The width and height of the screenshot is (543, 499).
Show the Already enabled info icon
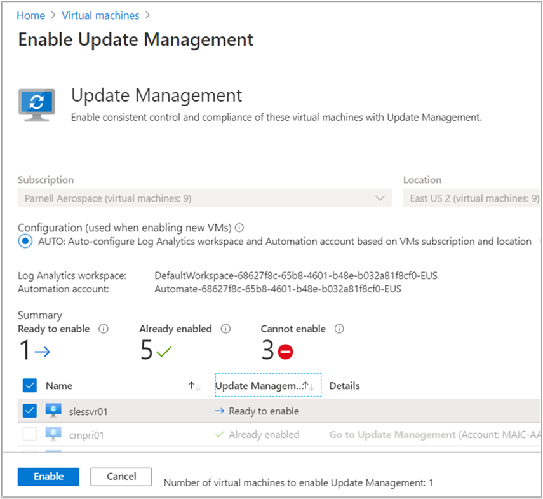tap(226, 329)
